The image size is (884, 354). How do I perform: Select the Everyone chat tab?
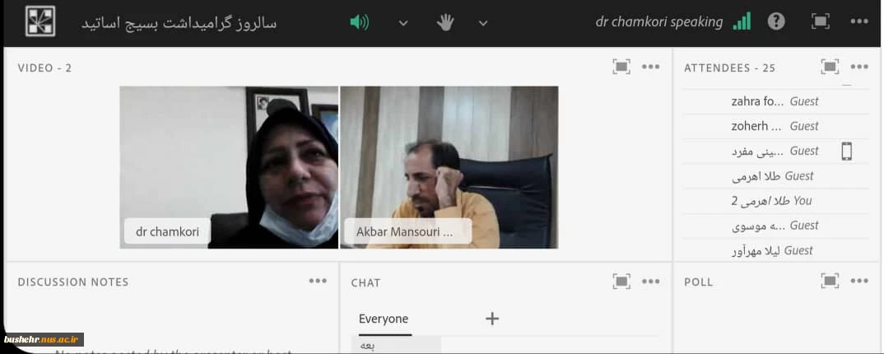384,319
